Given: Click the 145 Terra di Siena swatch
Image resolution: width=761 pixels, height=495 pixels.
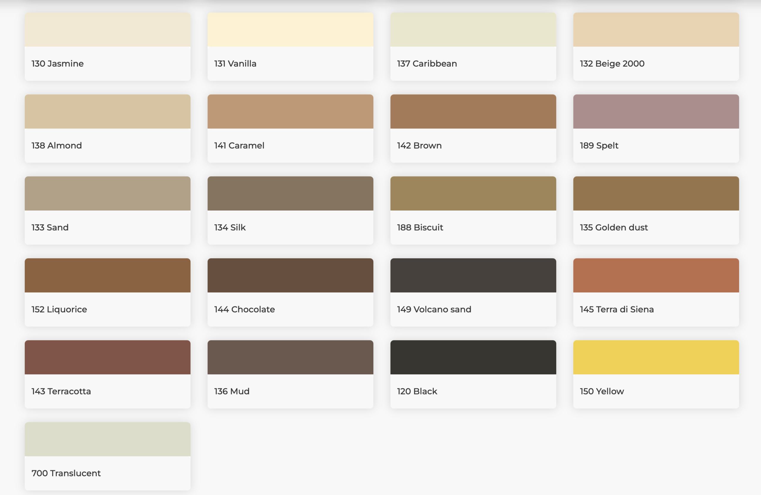Looking at the screenshot, I should click(x=656, y=275).
